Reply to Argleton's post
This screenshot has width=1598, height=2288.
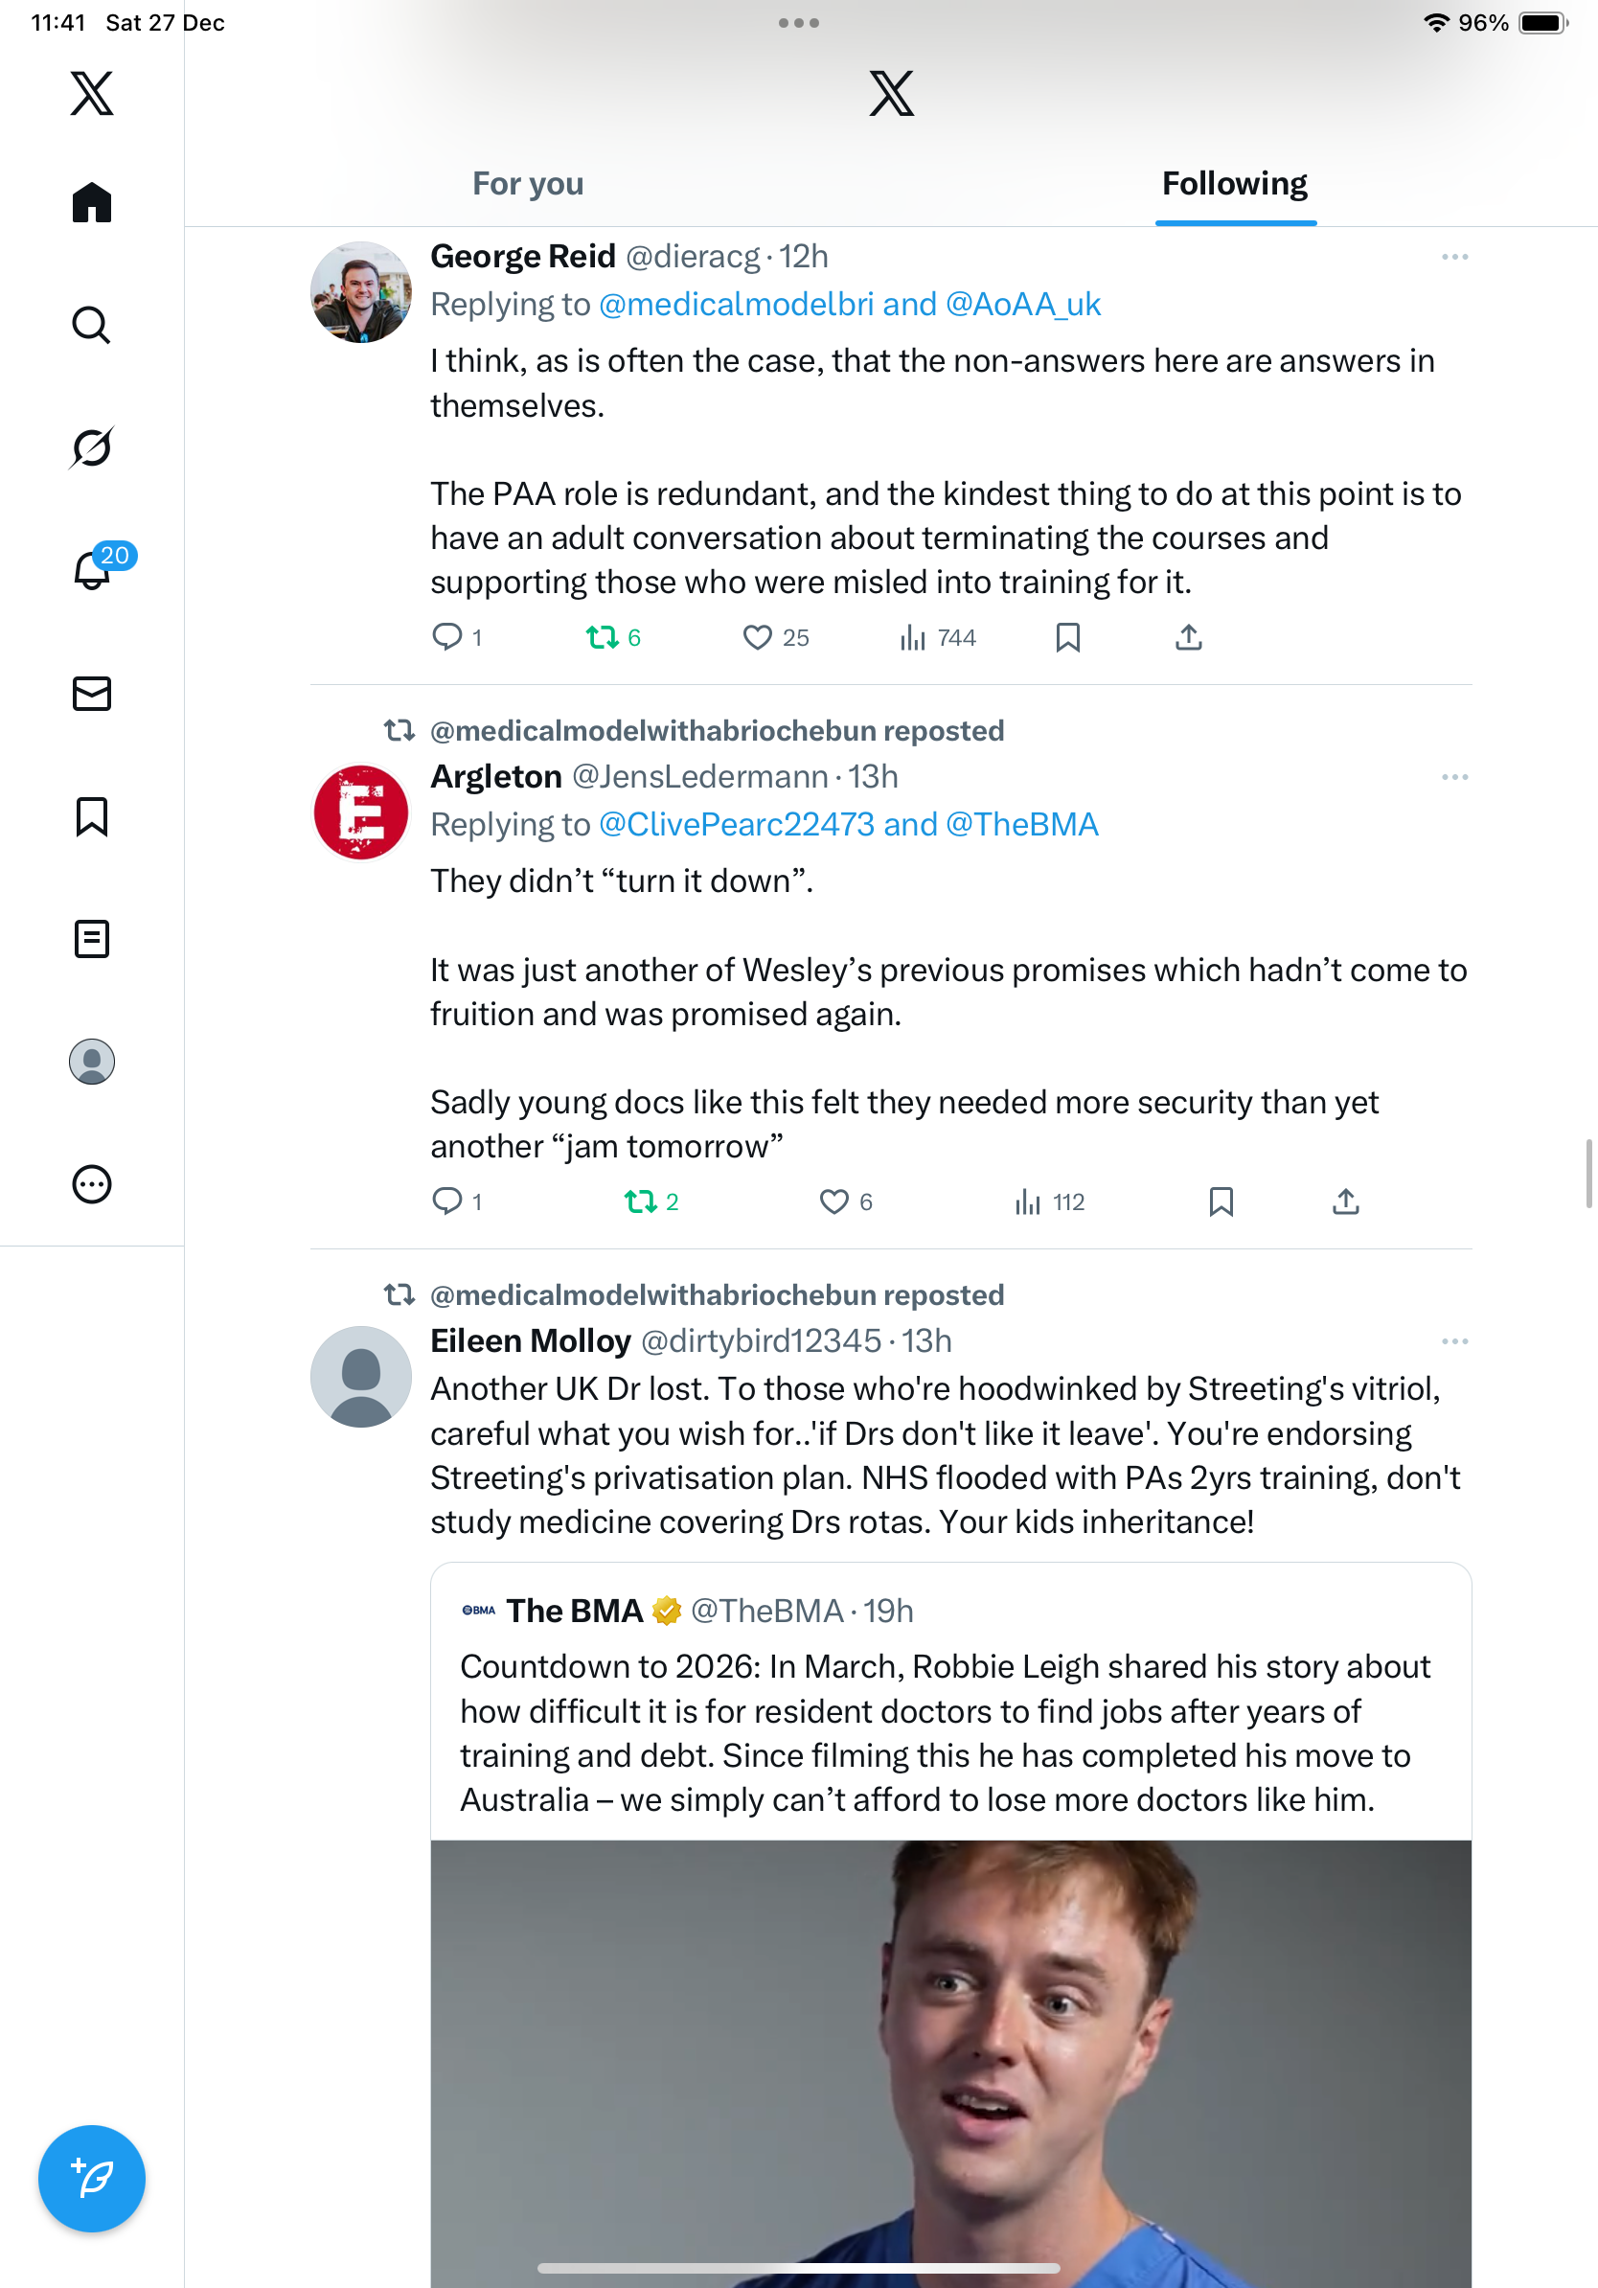pos(447,1201)
